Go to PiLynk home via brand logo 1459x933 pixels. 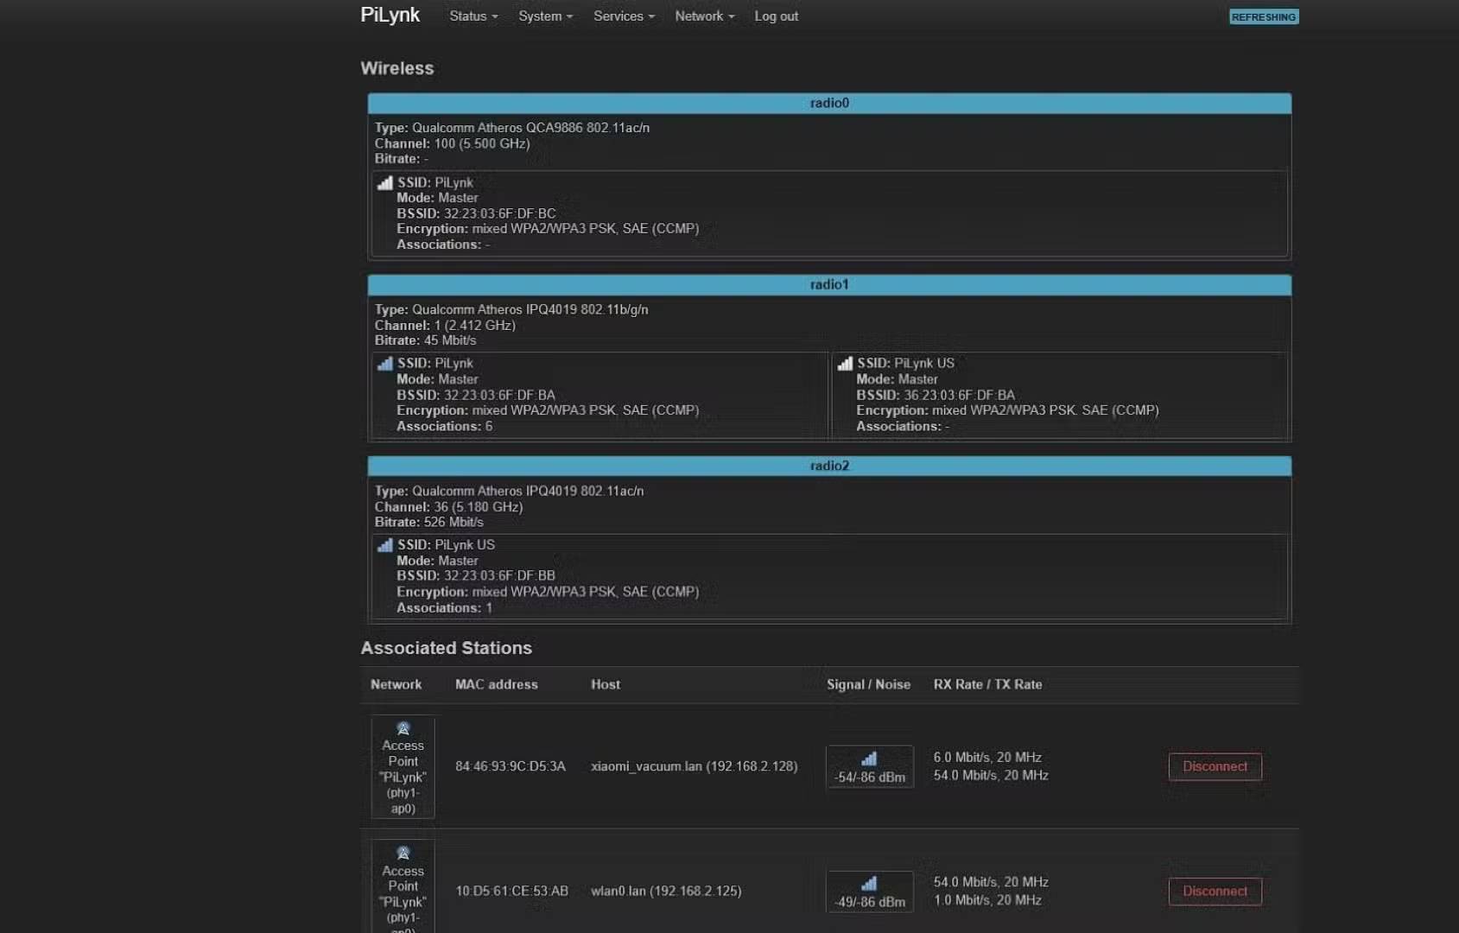coord(390,16)
